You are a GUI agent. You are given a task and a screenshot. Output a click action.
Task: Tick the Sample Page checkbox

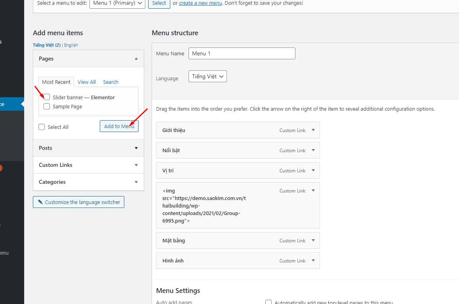[x=47, y=106]
